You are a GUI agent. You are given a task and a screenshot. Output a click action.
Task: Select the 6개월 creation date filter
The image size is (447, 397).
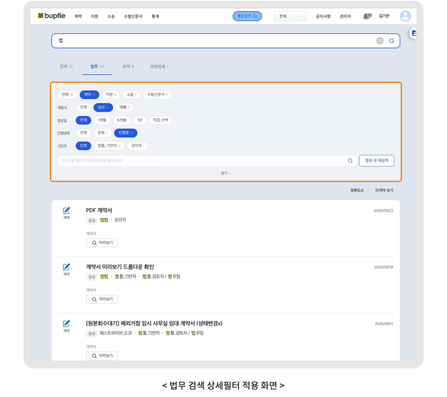tap(121, 120)
